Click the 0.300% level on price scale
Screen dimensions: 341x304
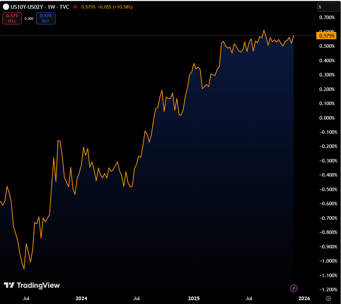(x=326, y=75)
